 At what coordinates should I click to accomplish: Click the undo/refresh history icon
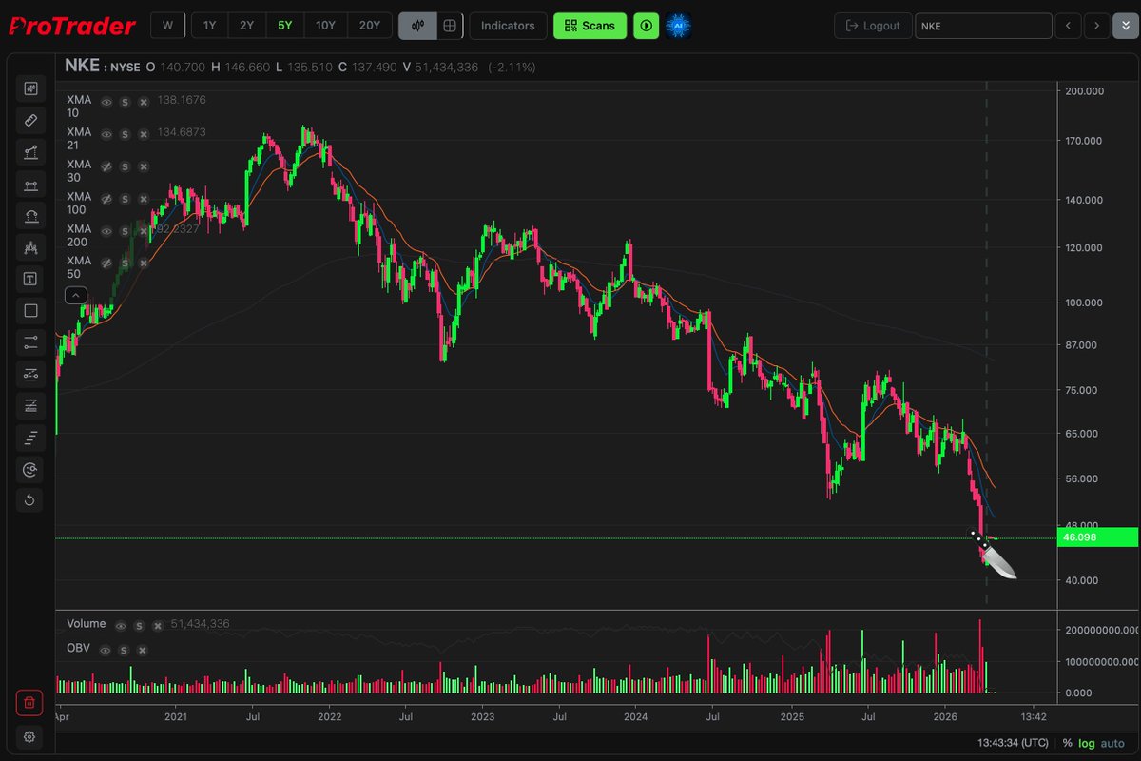(29, 500)
